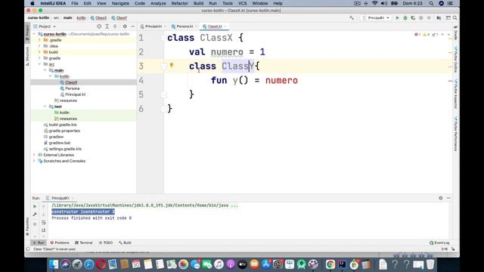Image resolution: width=484 pixels, height=272 pixels.
Task: Open the TODO tool tab
Action: 106,243
